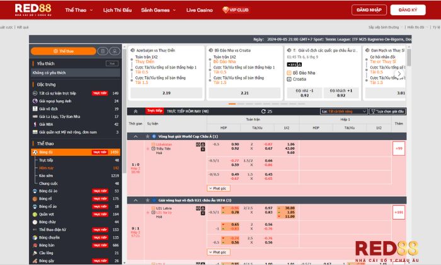Select the Bóng rổ ảo icon
This screenshot has width=441, height=265.
35,206
